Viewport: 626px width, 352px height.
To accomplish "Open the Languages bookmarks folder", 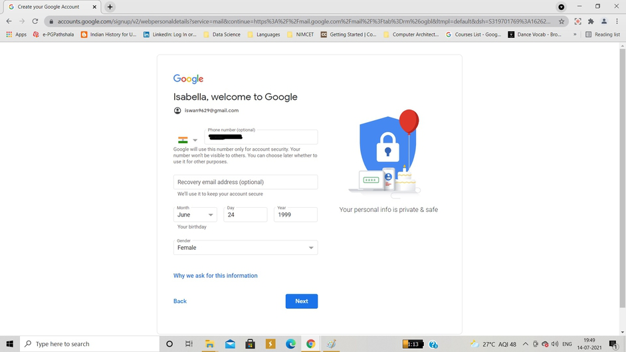I will [264, 35].
